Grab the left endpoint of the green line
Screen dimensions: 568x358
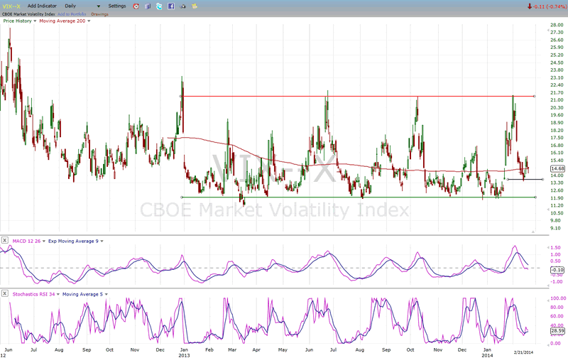[182, 197]
